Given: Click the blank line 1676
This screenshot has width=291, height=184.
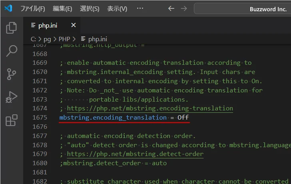Looking at the screenshot, I should tap(157, 127).
